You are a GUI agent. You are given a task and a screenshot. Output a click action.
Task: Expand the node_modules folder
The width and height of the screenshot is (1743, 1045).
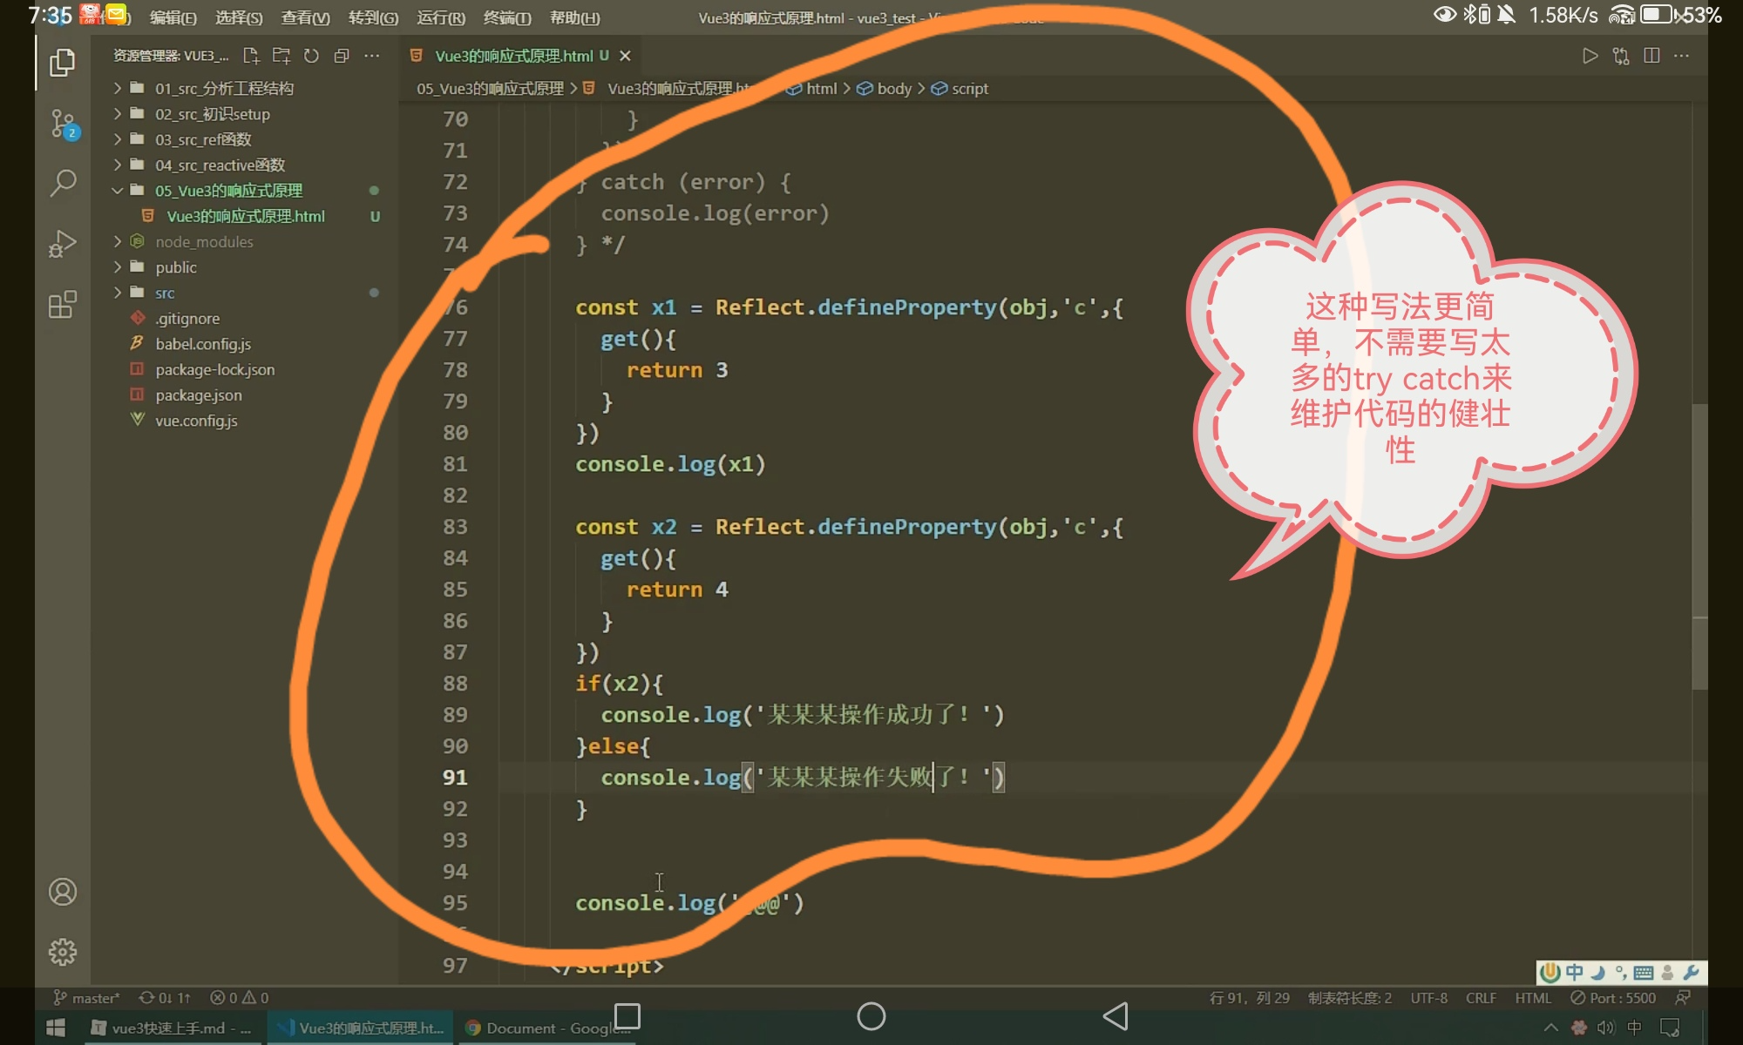click(x=204, y=241)
